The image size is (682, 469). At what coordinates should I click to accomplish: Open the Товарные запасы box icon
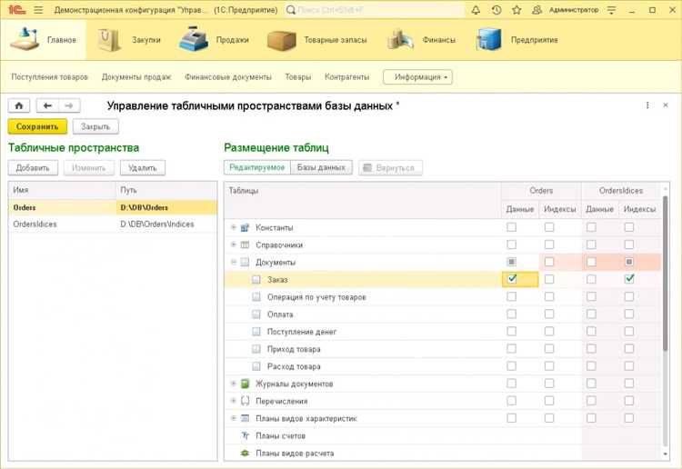click(281, 40)
